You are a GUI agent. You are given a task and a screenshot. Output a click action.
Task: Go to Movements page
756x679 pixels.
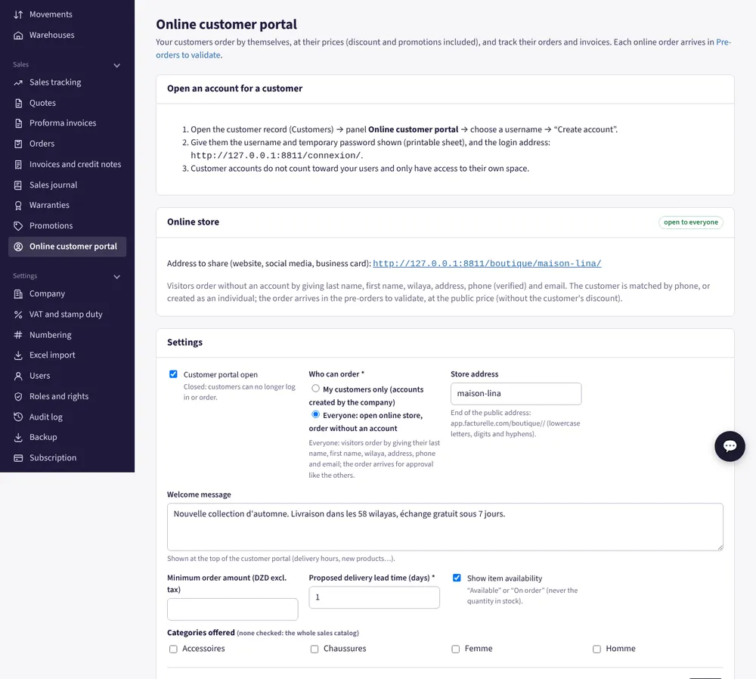(x=67, y=14)
